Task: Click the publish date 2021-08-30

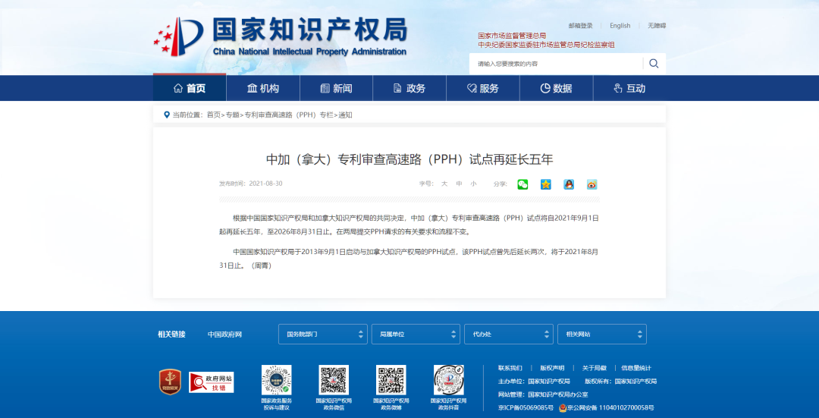Action: (x=266, y=184)
